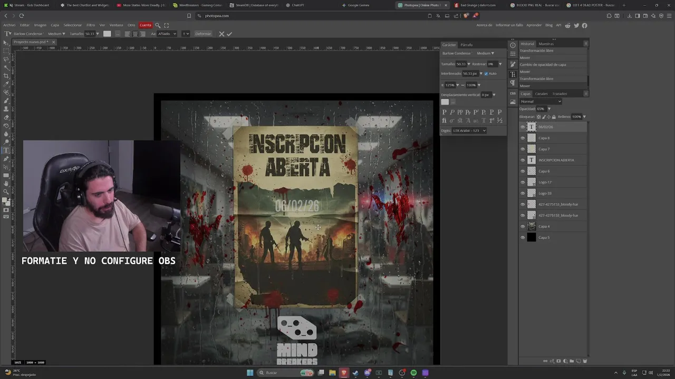Screen dimensions: 675x379
Task: Hide the 06/02/26 text layer
Action: pos(523,127)
